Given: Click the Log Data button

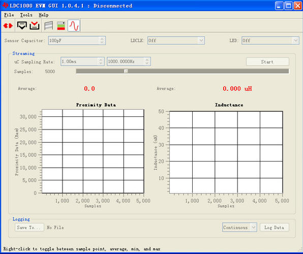Looking at the screenshot, I should click(275, 228).
